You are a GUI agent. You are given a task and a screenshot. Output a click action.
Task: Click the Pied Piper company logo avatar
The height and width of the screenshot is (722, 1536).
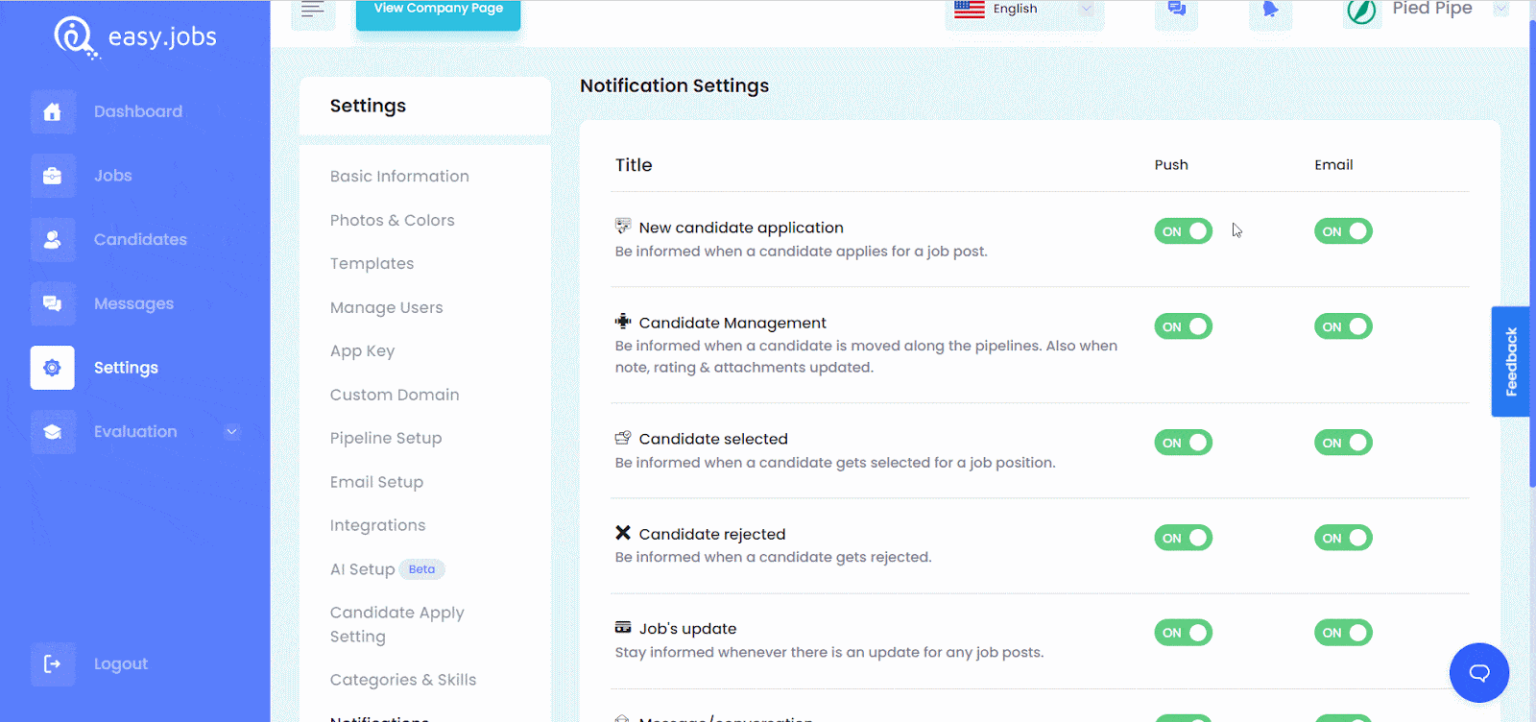pyautogui.click(x=1361, y=11)
